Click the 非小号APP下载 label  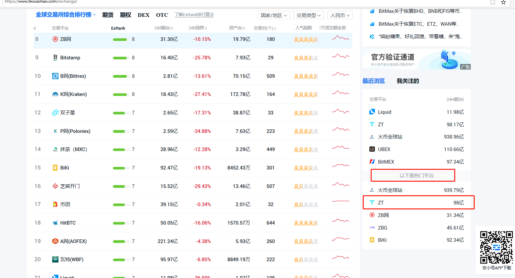click(x=497, y=268)
